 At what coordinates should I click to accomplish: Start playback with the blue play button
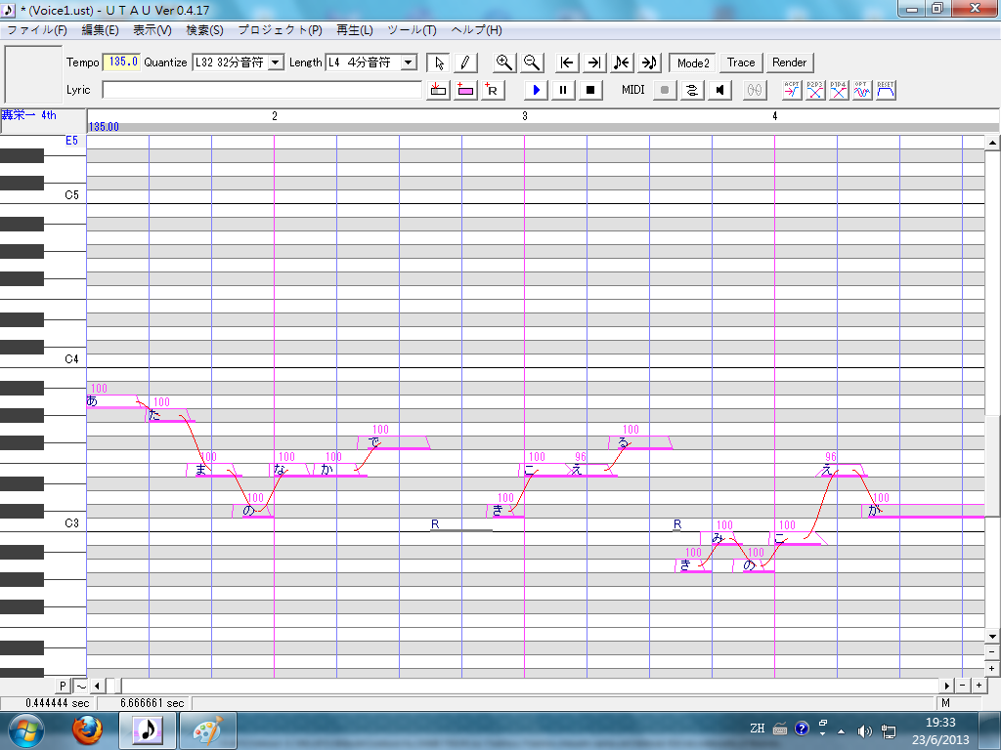coord(537,90)
